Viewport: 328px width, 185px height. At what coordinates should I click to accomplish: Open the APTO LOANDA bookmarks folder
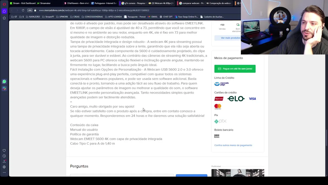pyautogui.click(x=113, y=17)
